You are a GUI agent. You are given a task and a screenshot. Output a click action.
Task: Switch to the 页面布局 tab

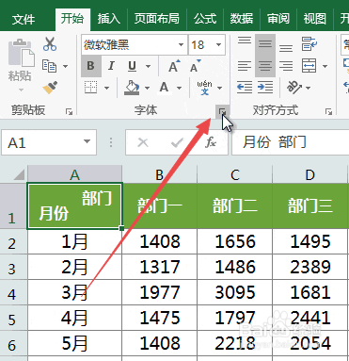157,19
